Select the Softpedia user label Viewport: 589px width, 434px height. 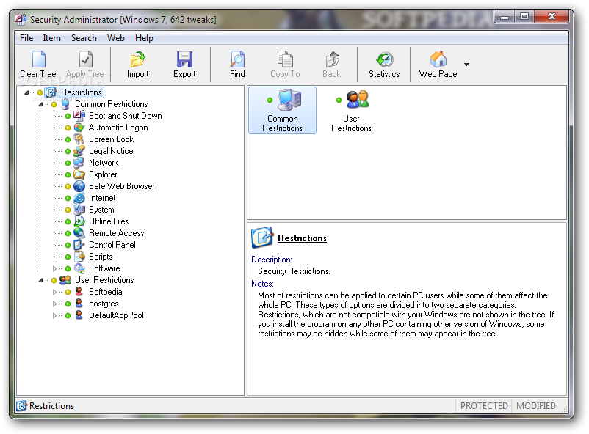pyautogui.click(x=106, y=292)
